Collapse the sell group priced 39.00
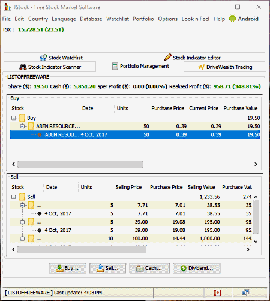This screenshot has width=270, height=301. tap(22, 222)
